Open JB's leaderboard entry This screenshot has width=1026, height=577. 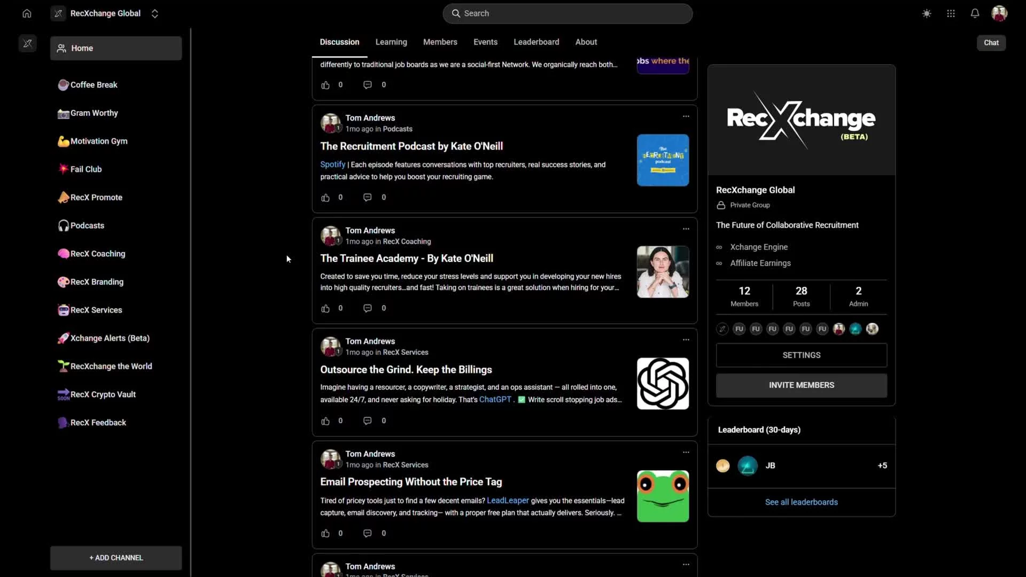[801, 466]
